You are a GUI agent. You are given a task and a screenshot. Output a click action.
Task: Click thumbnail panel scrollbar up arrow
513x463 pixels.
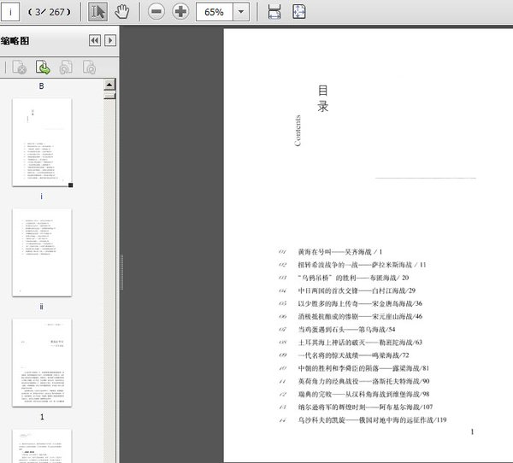point(109,85)
